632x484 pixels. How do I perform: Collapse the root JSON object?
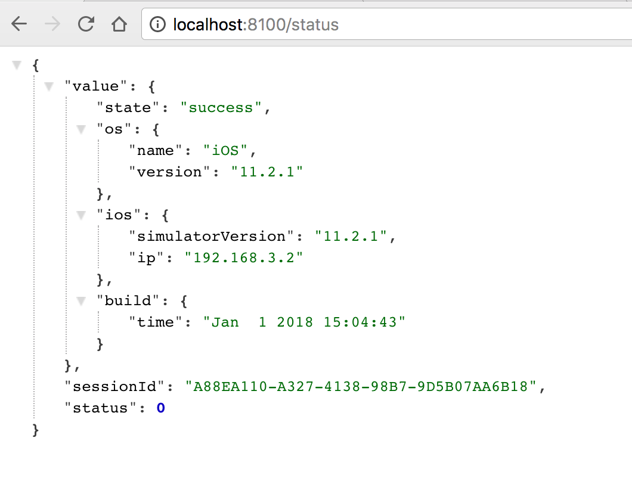tap(17, 65)
